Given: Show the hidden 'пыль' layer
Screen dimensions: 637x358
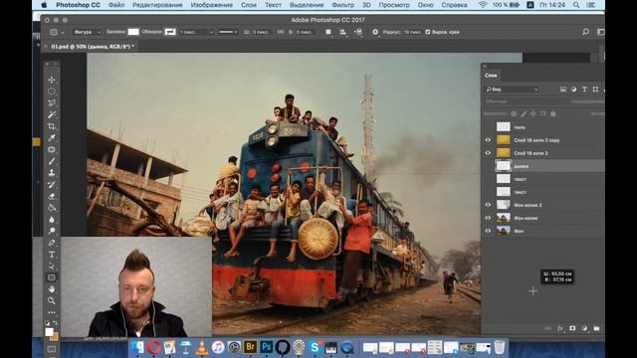Looking at the screenshot, I should [x=488, y=127].
